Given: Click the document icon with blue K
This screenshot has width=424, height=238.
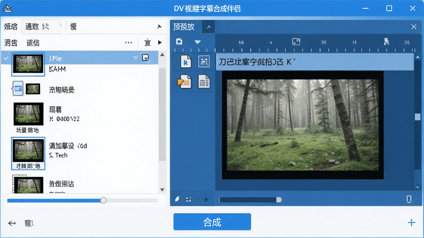Looking at the screenshot, I should tap(185, 61).
